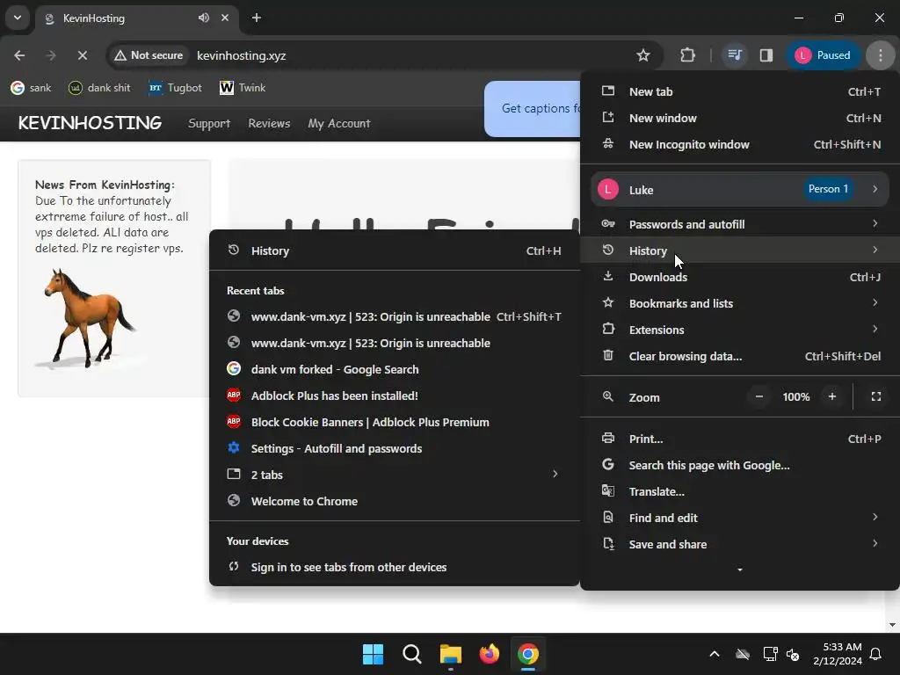Reopen Adblock Plus has been installed tab
Image resolution: width=900 pixels, height=675 pixels.
pyautogui.click(x=395, y=396)
